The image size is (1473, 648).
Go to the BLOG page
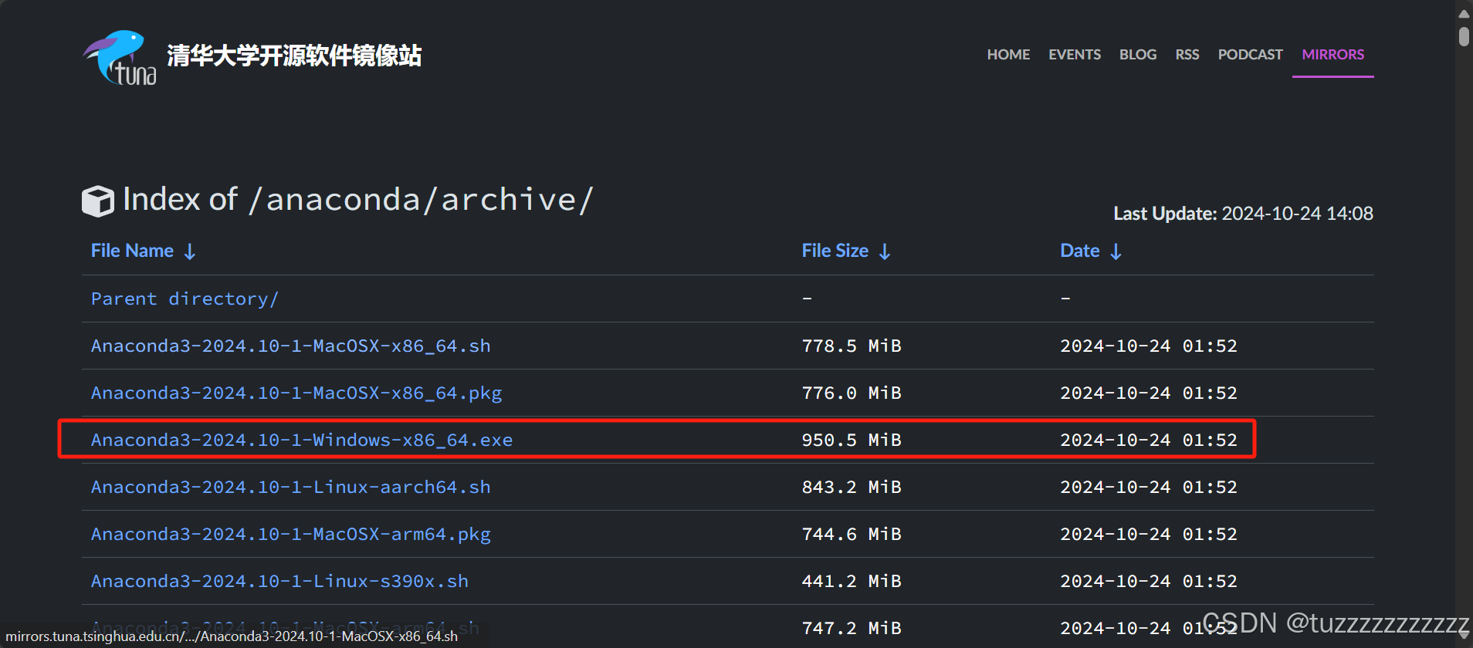tap(1138, 55)
